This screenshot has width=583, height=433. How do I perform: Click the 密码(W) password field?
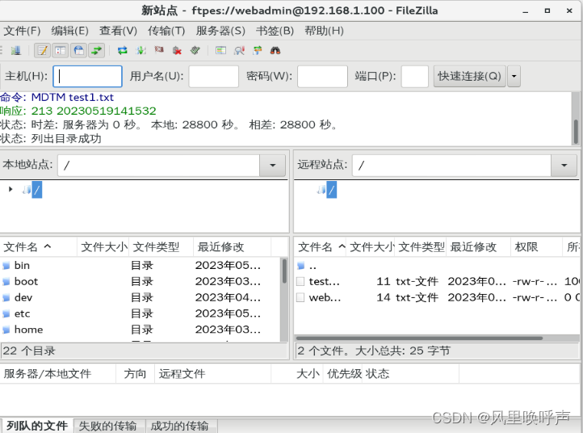click(322, 76)
